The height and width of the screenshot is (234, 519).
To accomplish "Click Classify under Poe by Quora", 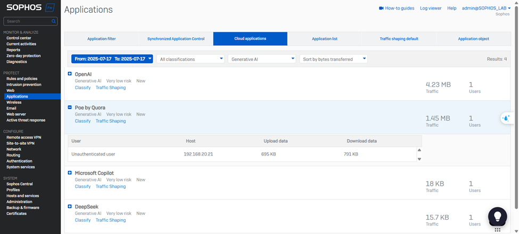I will (83, 121).
